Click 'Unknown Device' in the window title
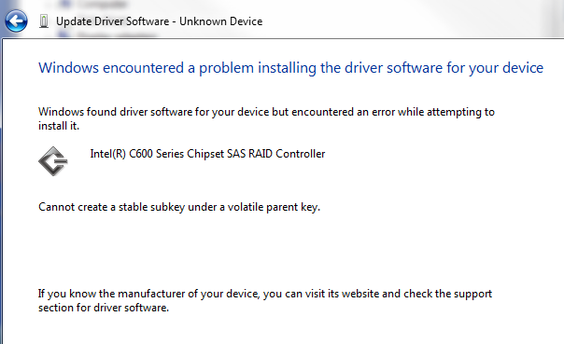This screenshot has height=344, width=564. (x=221, y=21)
